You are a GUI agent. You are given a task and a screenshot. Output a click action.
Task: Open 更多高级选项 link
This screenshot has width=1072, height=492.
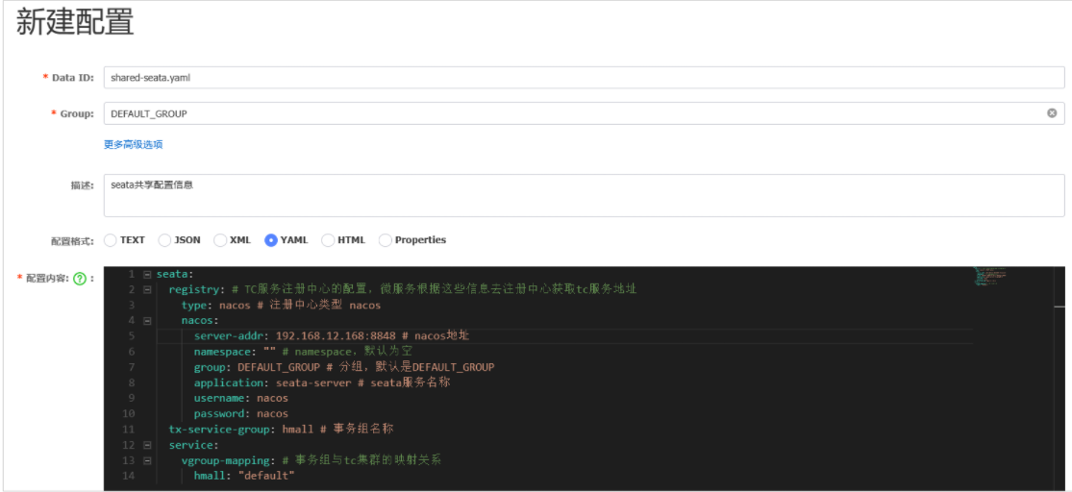pyautogui.click(x=134, y=144)
